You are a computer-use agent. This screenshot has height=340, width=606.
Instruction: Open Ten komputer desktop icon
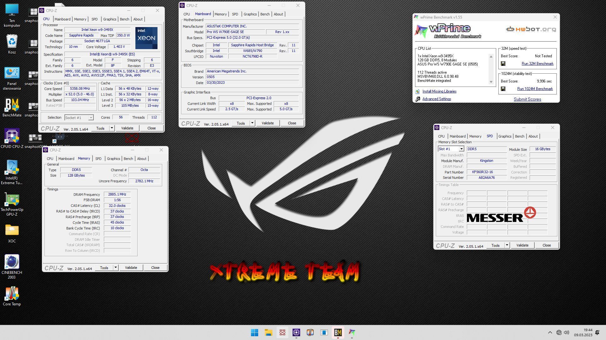click(x=12, y=15)
